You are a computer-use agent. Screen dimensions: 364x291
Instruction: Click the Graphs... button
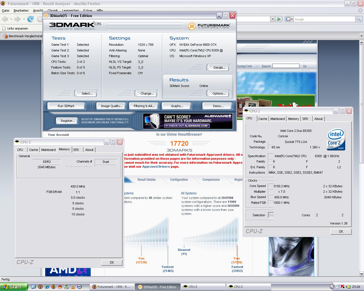click(177, 106)
